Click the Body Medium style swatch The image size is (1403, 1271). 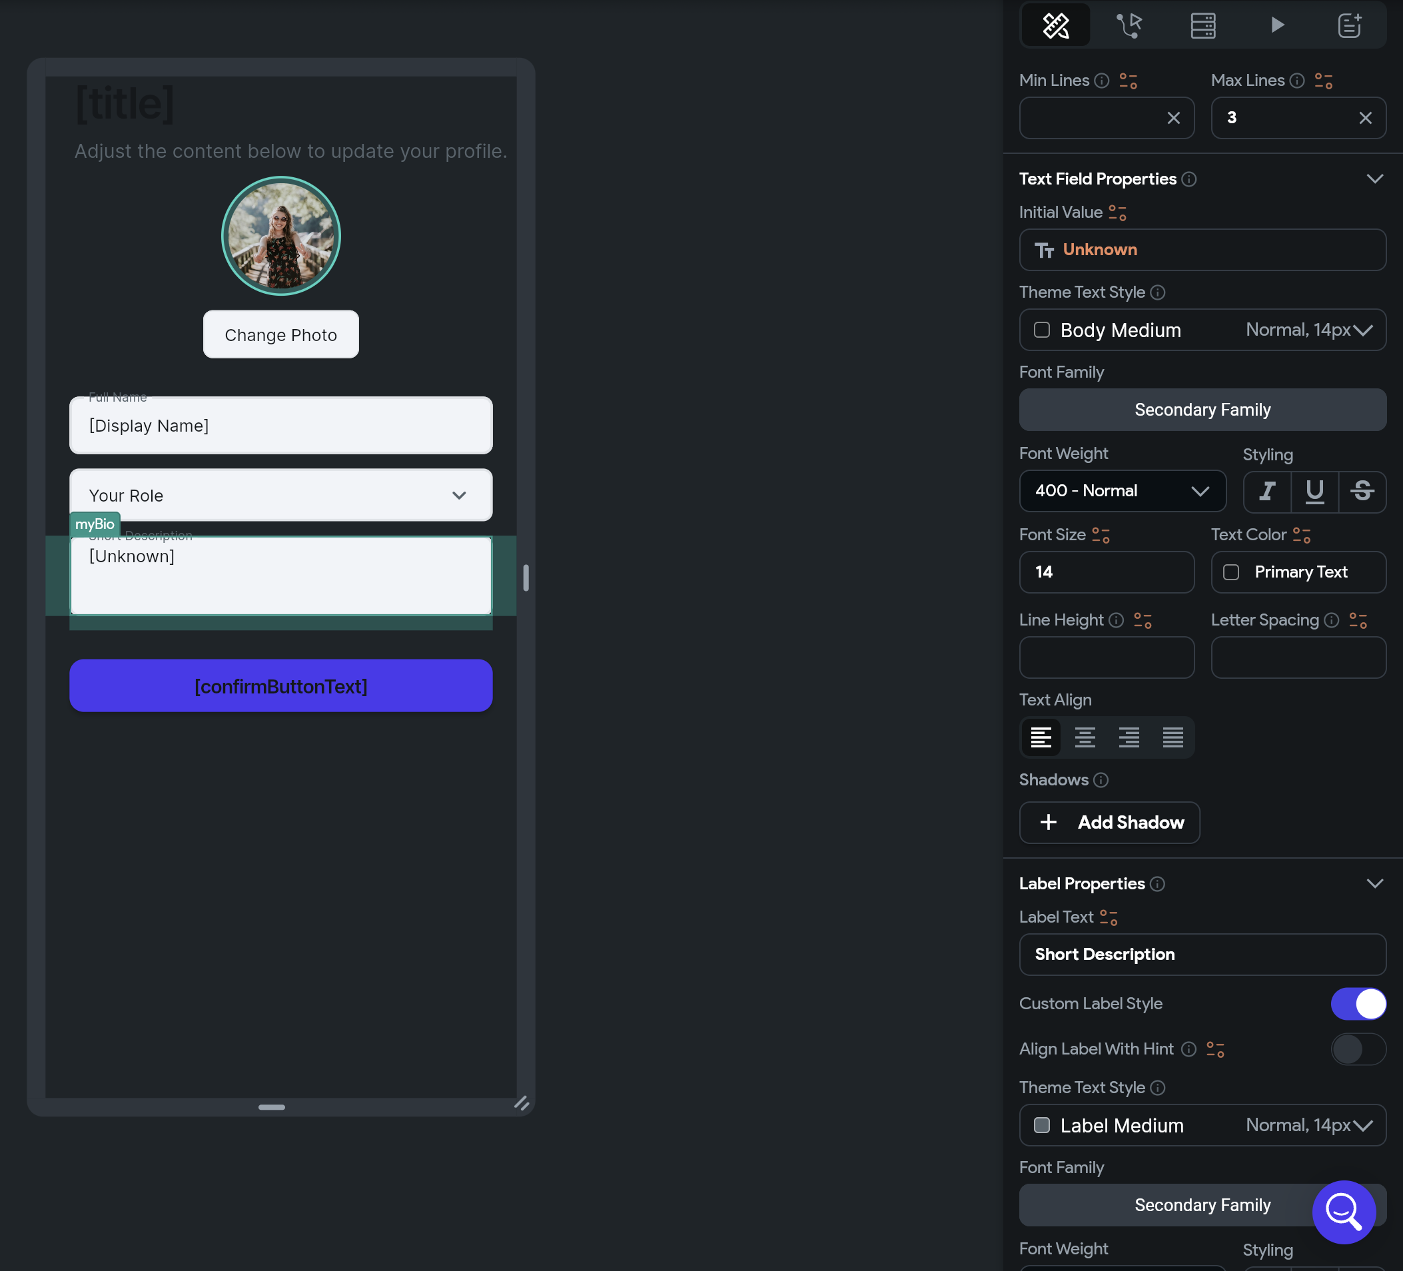(x=1041, y=330)
